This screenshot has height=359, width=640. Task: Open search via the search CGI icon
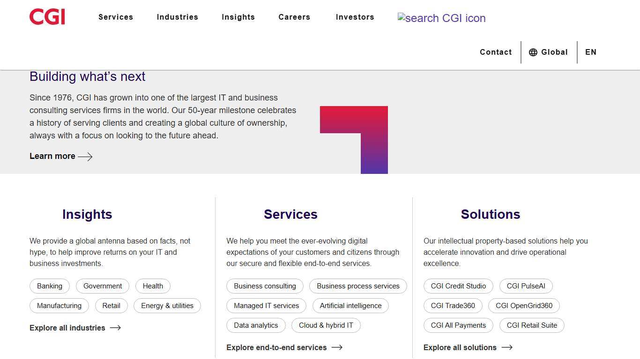point(442,18)
